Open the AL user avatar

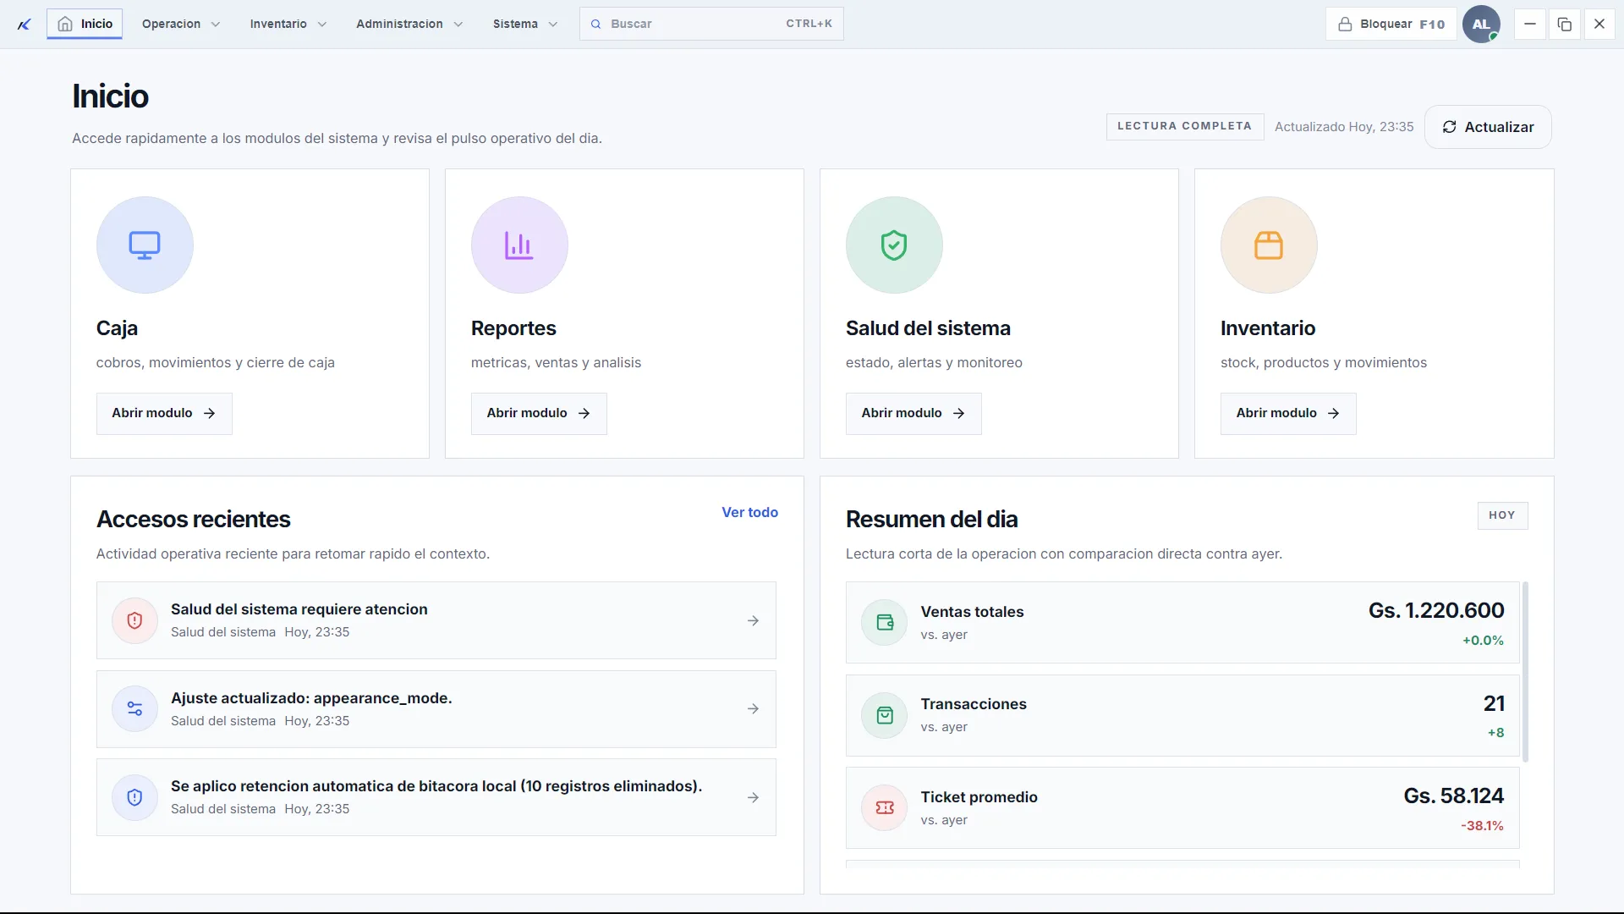(x=1481, y=24)
